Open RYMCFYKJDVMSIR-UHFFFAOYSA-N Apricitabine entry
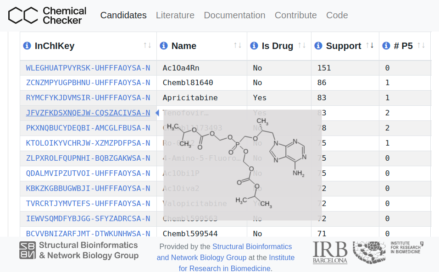The height and width of the screenshot is (272, 439). pyautogui.click(x=88, y=98)
